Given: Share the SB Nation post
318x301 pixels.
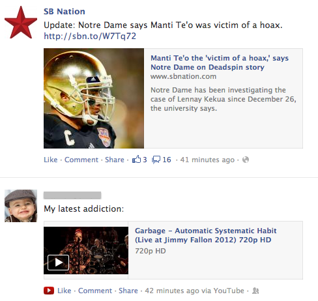Looking at the screenshot, I should 115,160.
